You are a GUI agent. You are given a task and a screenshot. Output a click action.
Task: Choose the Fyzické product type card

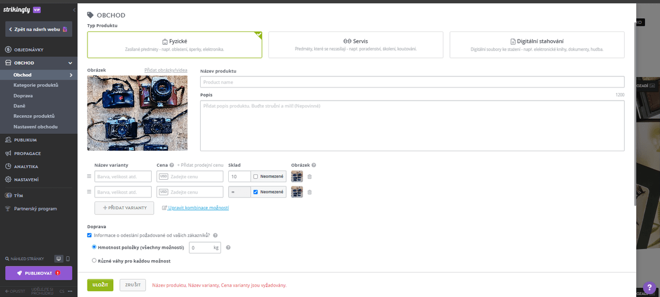pyautogui.click(x=174, y=45)
